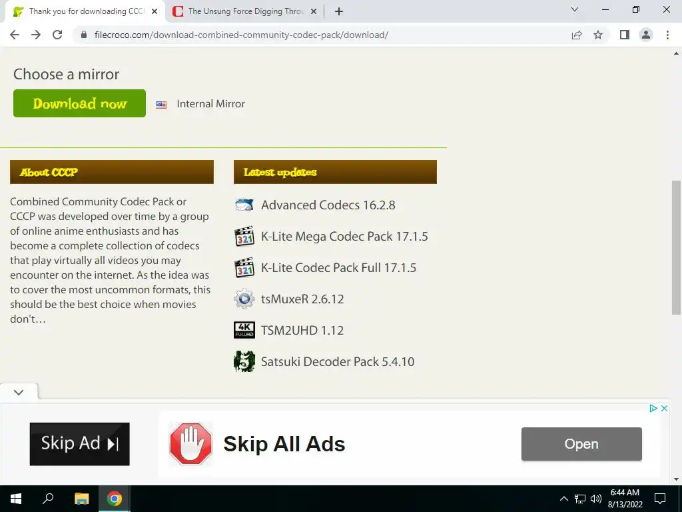Viewport: 682px width, 512px height.
Task: Open the Chrome profile avatar
Action: 646,35
